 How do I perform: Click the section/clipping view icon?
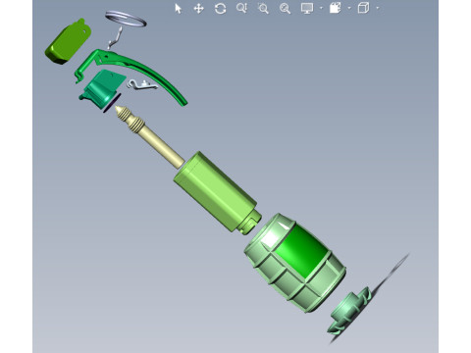(335, 8)
